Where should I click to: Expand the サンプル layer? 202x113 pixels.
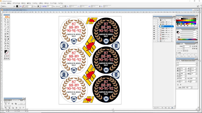pos(158,20)
